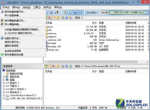Click the extract icon left of ISO pane gear
Screen dimensions: 150x110
(x=63, y=18)
